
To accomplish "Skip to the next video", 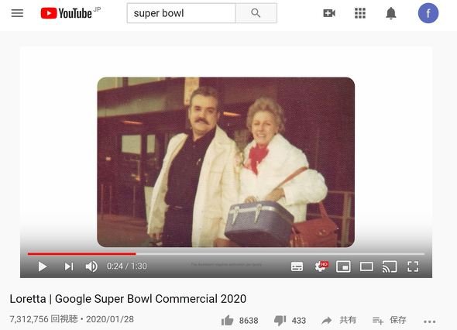I will click(69, 266).
